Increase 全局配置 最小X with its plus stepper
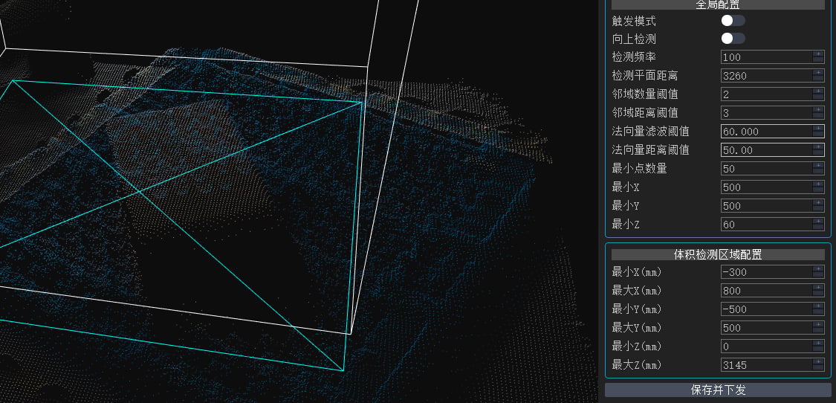 point(818,184)
